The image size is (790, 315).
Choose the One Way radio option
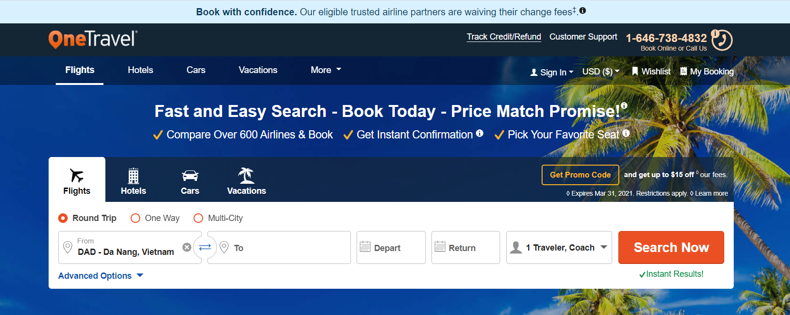[135, 218]
